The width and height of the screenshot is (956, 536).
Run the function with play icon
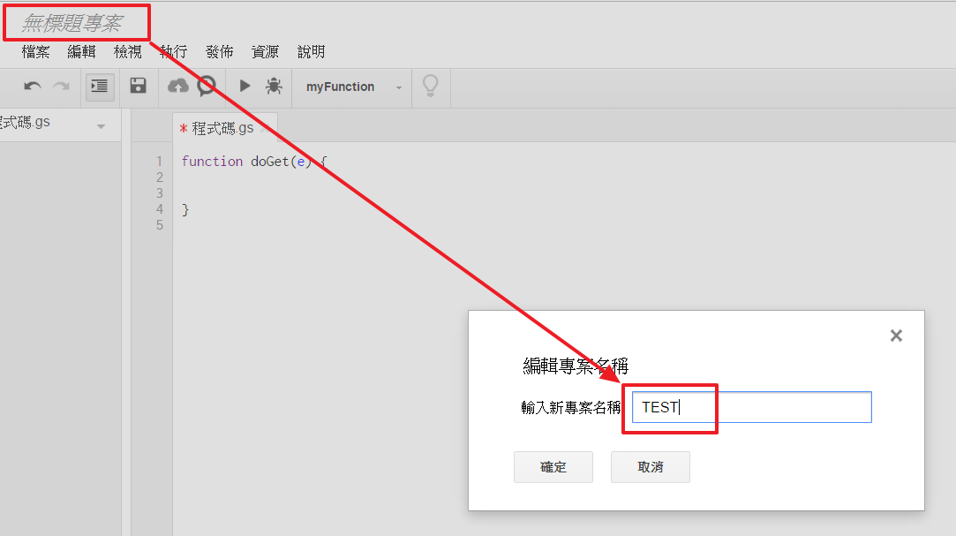245,87
